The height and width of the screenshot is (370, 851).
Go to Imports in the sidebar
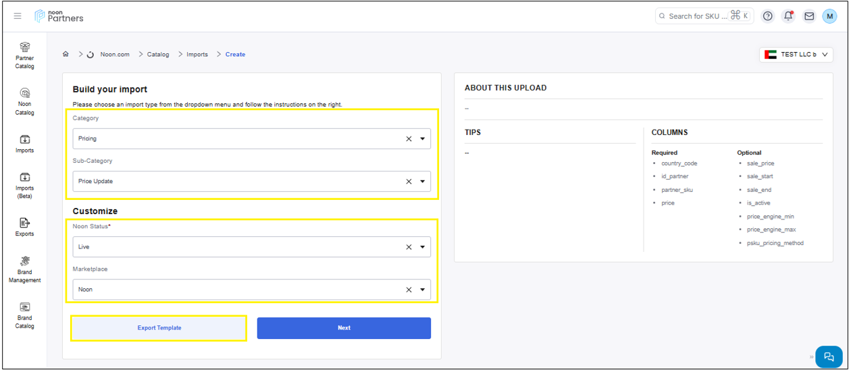(x=25, y=144)
